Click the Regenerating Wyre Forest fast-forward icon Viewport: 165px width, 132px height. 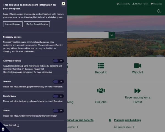137,91
